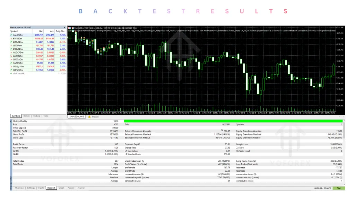Close the Strategy Tester panel
Screen dimensions: 355x199
point(11,121)
